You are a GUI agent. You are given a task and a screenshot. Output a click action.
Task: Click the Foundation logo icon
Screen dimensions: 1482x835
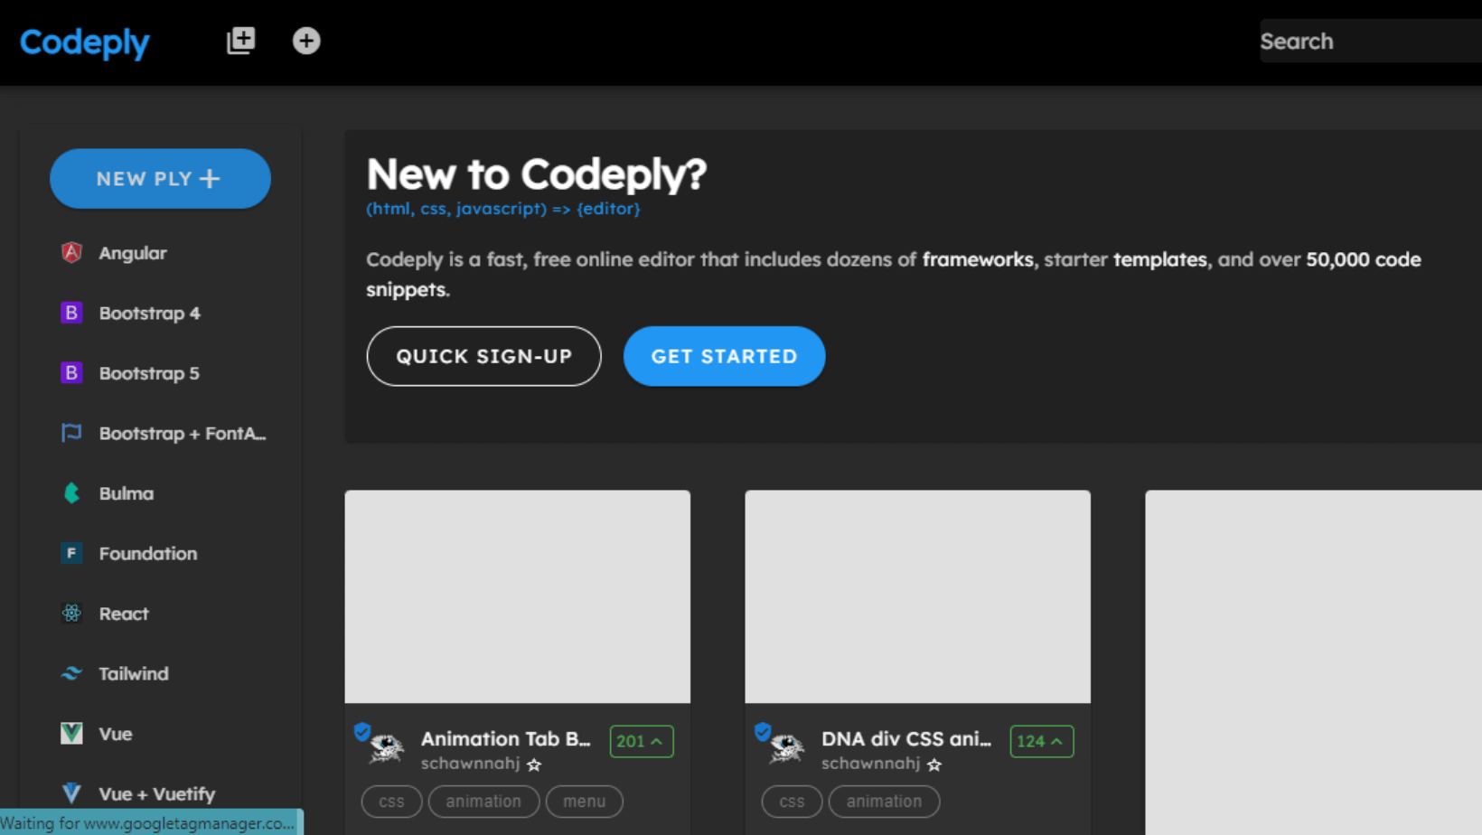pos(71,553)
